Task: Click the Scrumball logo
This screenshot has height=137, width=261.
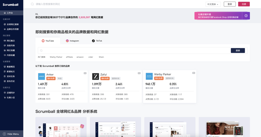Action: [x=10, y=5]
